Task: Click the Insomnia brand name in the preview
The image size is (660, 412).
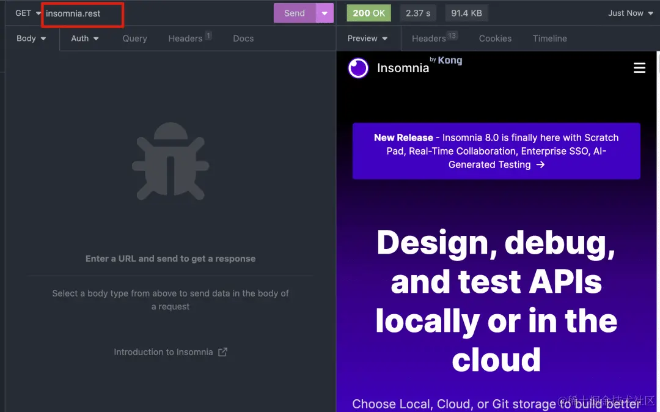Action: (403, 68)
